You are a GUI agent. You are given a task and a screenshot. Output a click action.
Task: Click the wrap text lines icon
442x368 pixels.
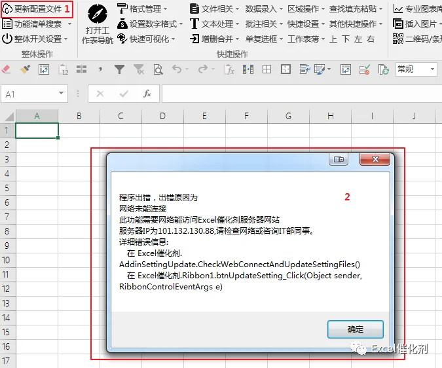(x=304, y=69)
